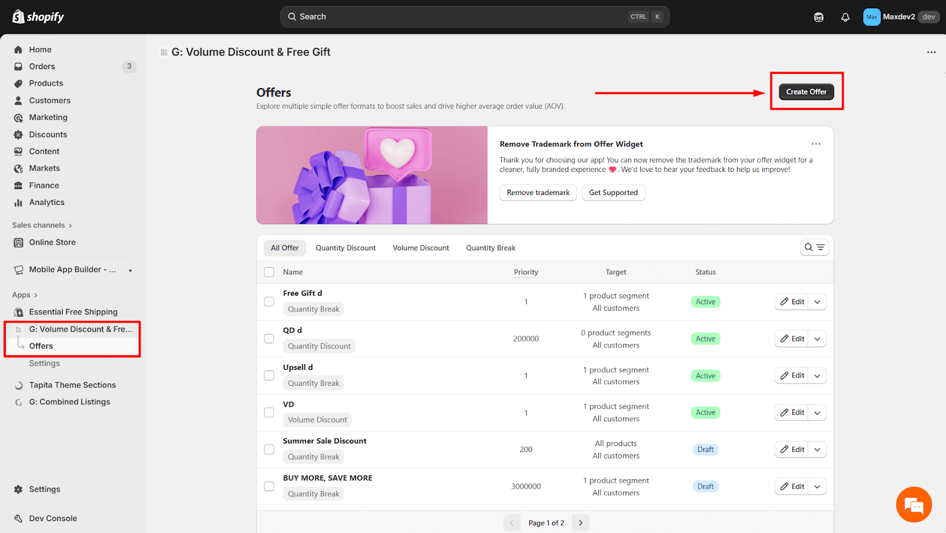Expand Sales channels section

pos(42,225)
